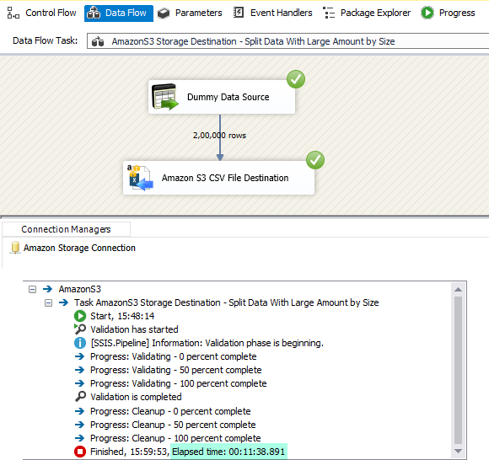Select the Amazon S3 CSV File Destination component
The width and height of the screenshot is (489, 460).
(218, 178)
